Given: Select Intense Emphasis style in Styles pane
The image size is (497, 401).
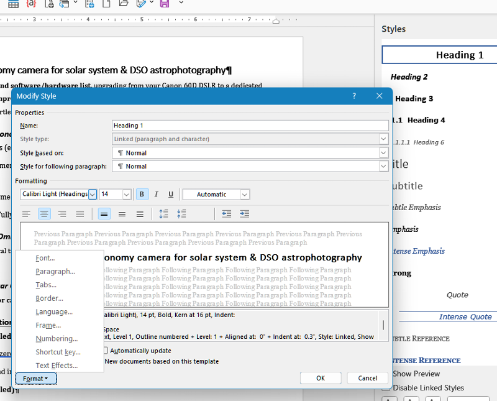Looking at the screenshot, I should [x=419, y=251].
